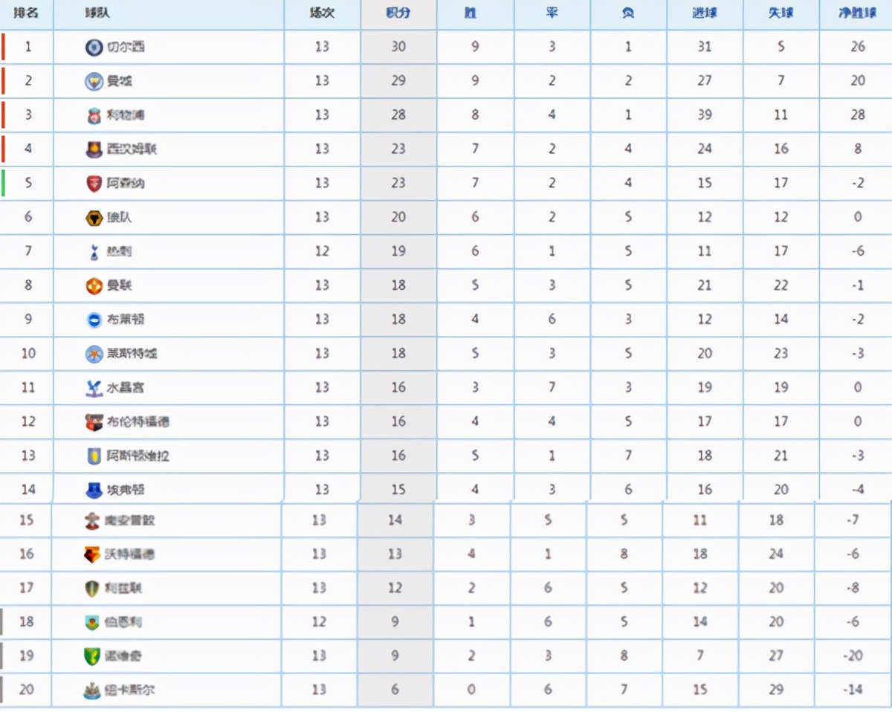
Task: Click the Manchester United (曼联) crest
Action: click(x=94, y=285)
